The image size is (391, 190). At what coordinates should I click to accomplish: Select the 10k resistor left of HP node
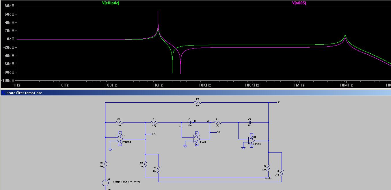point(119,122)
